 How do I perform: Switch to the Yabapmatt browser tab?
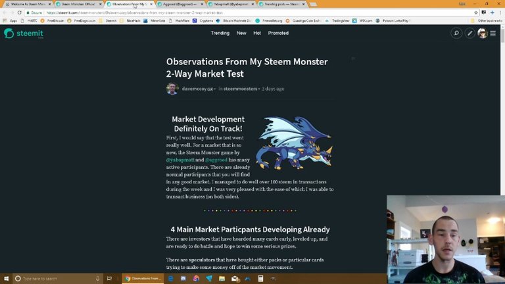pyautogui.click(x=231, y=4)
